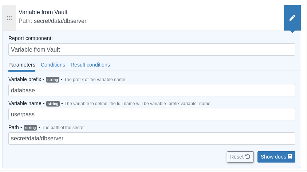307x172 pixels.
Task: Switch to the Conditions tab
Action: click(x=53, y=65)
